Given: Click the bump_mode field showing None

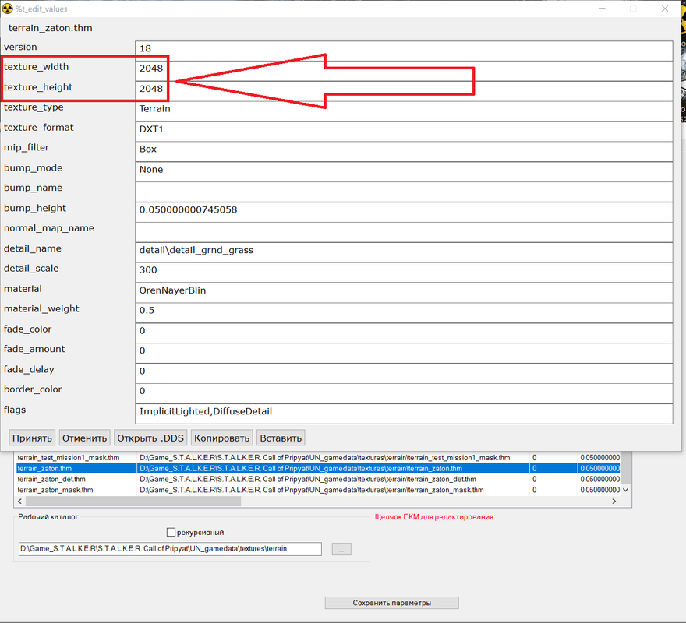Looking at the screenshot, I should (404, 172).
